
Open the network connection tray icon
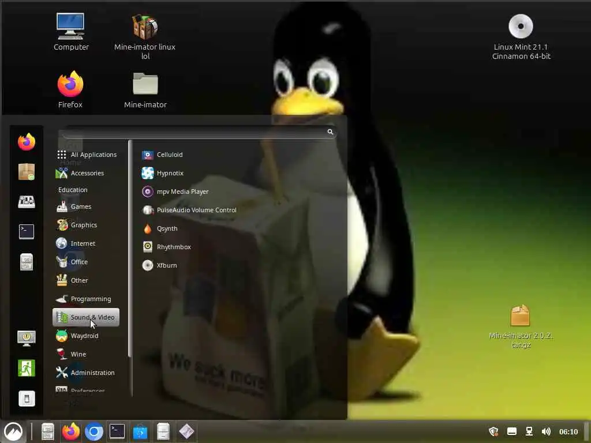click(529, 431)
